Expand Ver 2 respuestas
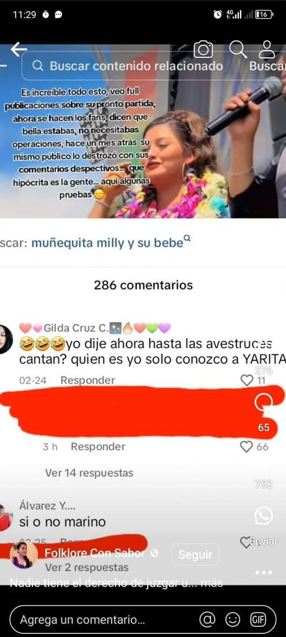Screen dimensions: 286x637 (x=87, y=567)
